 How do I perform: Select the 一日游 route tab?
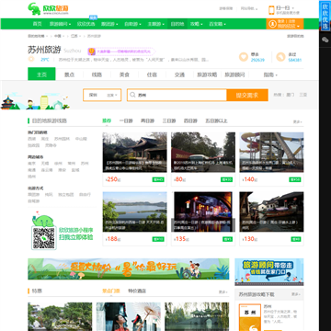point(126,121)
